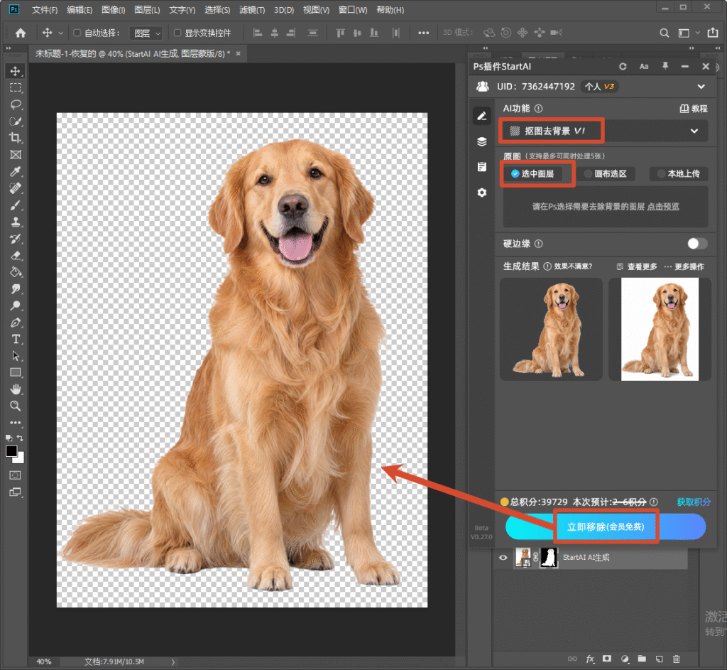Viewport: 727px width, 670px height.
Task: Hide the StartAI AI生成 layer
Action: 503,557
